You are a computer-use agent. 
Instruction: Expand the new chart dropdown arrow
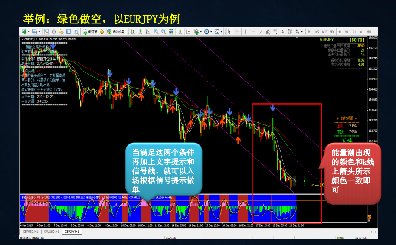tap(29, 32)
